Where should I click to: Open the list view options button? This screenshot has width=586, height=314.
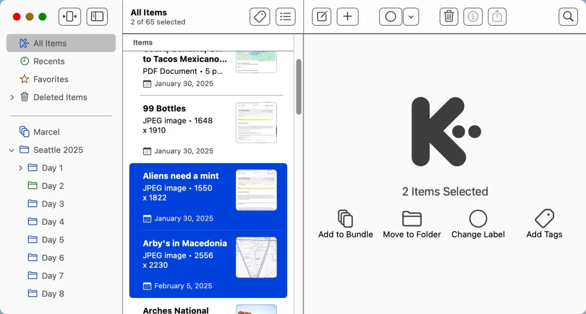(286, 17)
